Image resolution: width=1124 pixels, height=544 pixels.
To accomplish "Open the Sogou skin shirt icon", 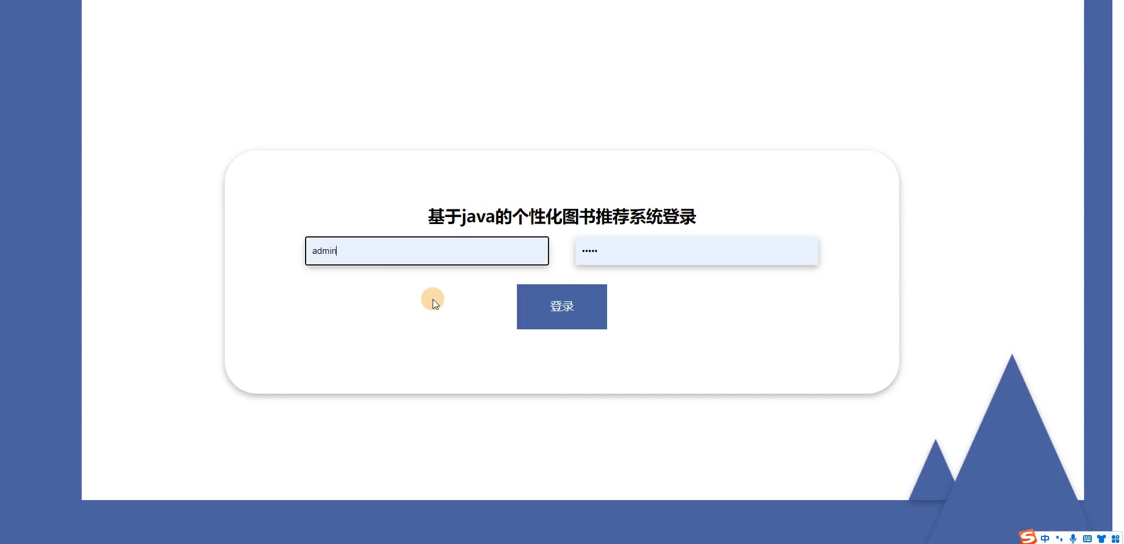I will [x=1101, y=539].
